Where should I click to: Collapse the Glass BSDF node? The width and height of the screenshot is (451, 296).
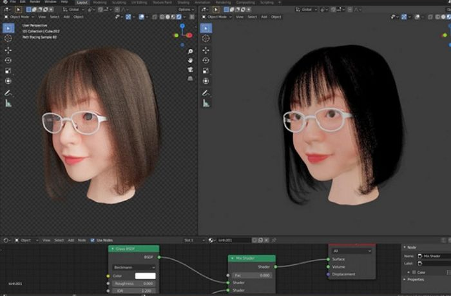tap(113, 248)
